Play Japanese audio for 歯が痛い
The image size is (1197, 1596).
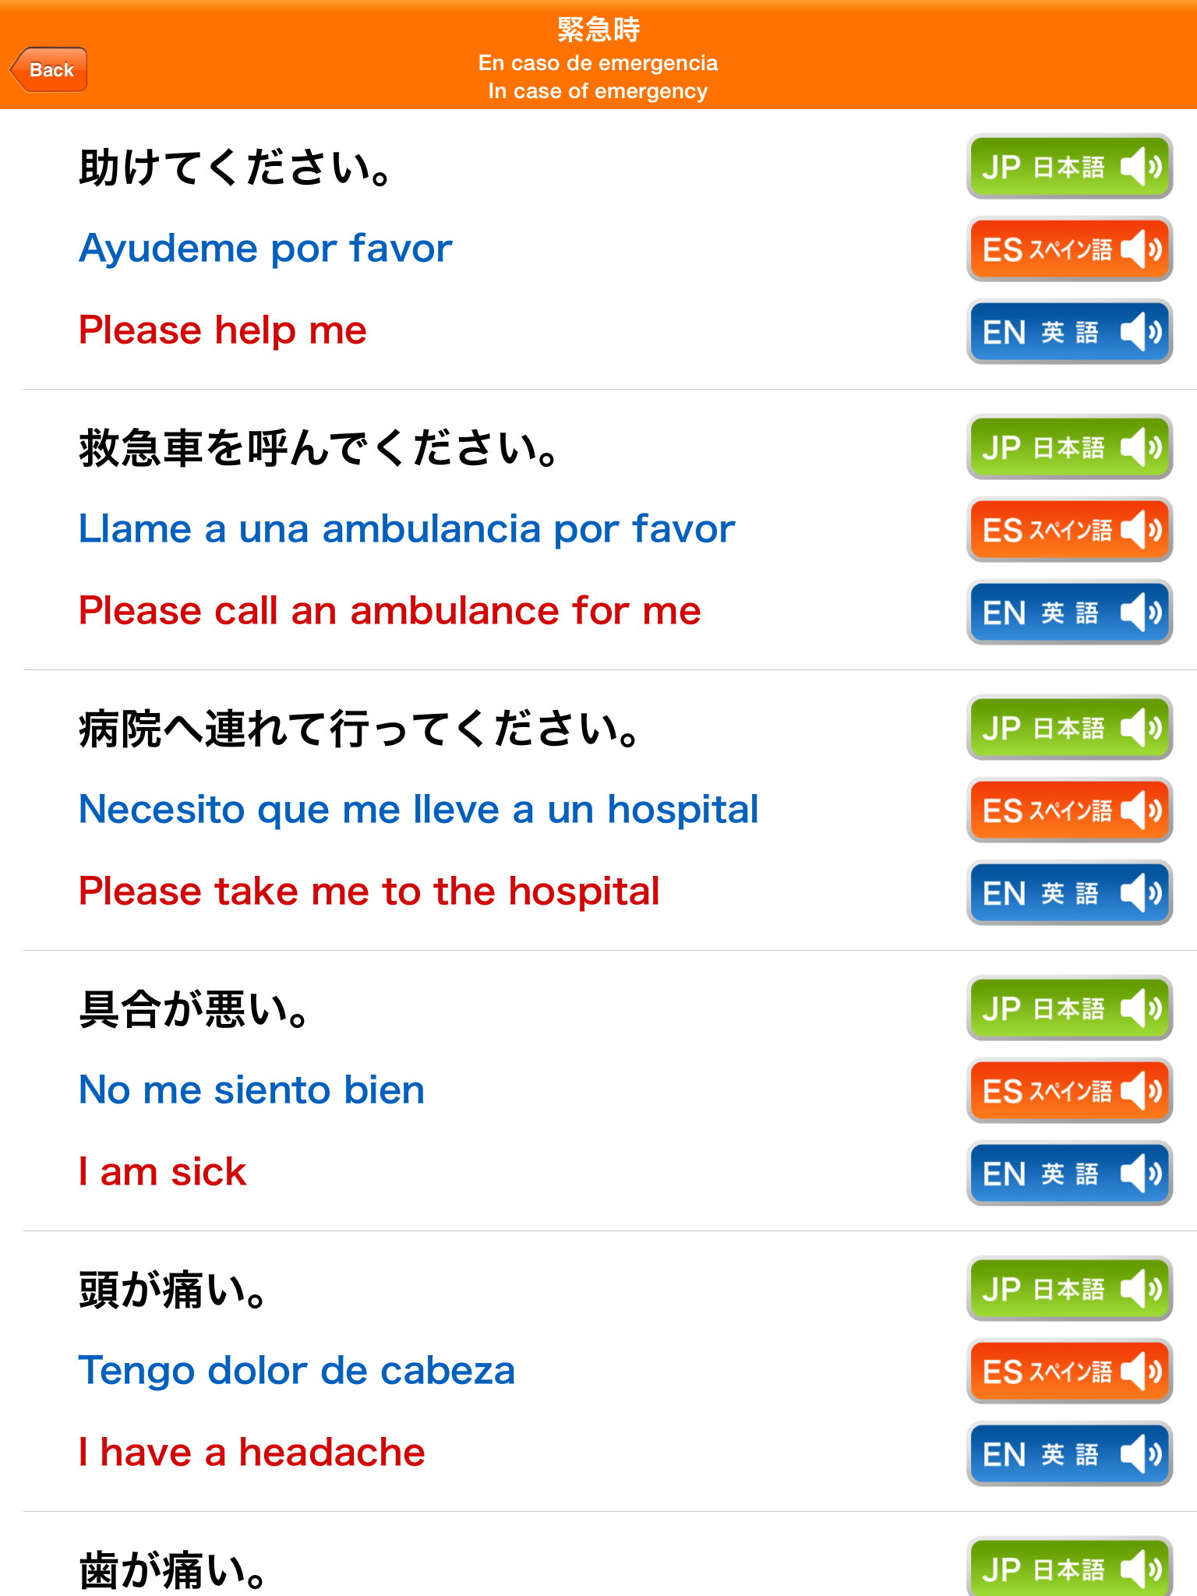[x=1069, y=1568]
